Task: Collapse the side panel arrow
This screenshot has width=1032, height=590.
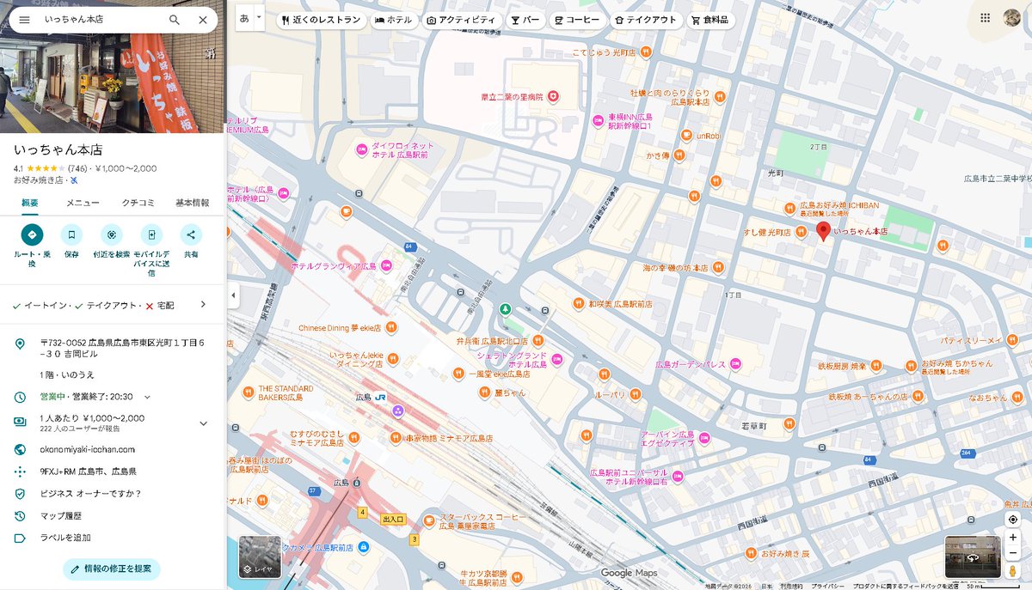Action: click(x=232, y=295)
